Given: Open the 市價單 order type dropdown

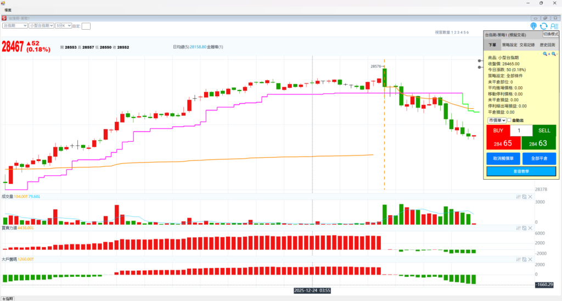Looking at the screenshot, I should pos(497,120).
